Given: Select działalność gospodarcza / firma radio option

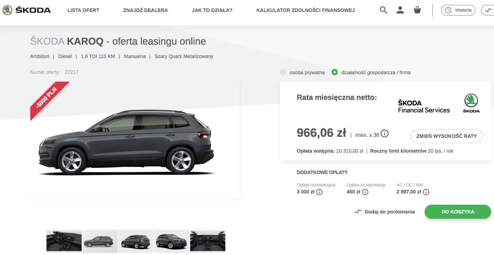Looking at the screenshot, I should coord(335,72).
